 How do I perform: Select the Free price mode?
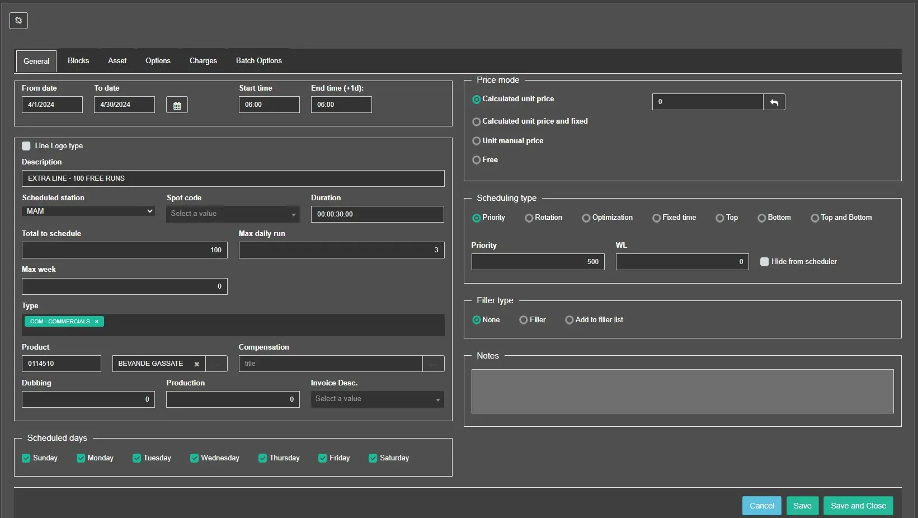coord(477,160)
